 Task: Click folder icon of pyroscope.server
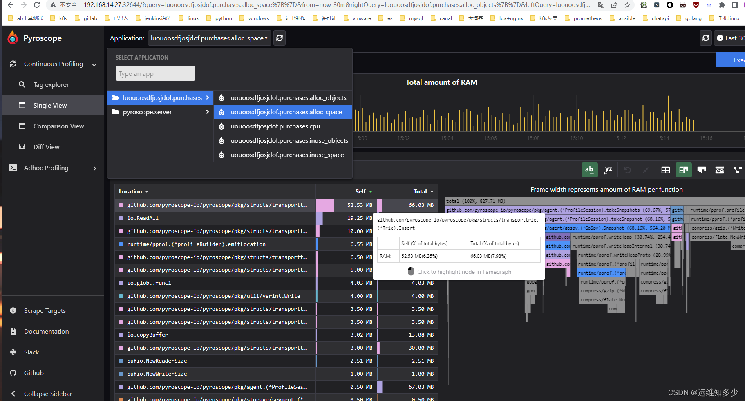115,112
